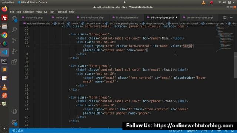Open the Run and Debug view

point(14,51)
